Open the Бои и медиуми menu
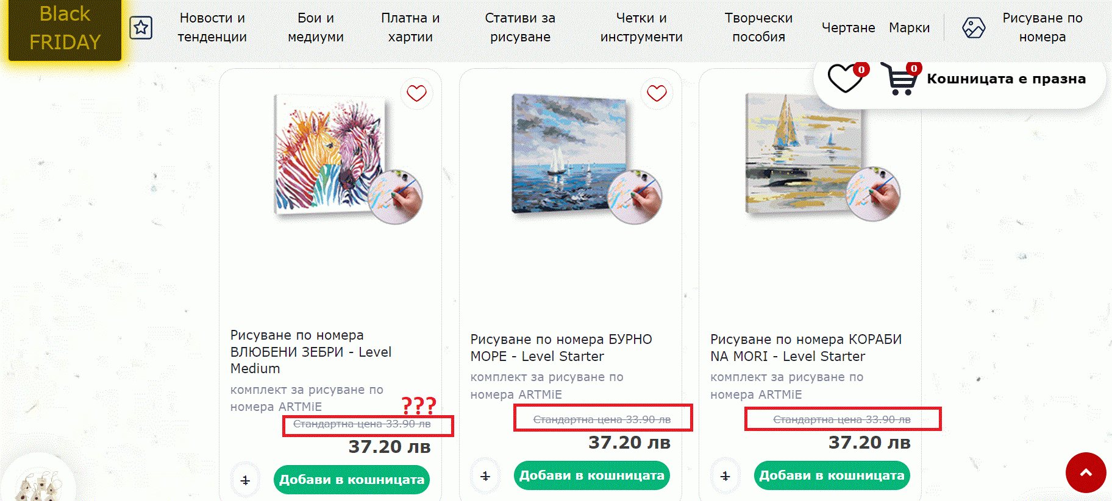 click(x=315, y=27)
